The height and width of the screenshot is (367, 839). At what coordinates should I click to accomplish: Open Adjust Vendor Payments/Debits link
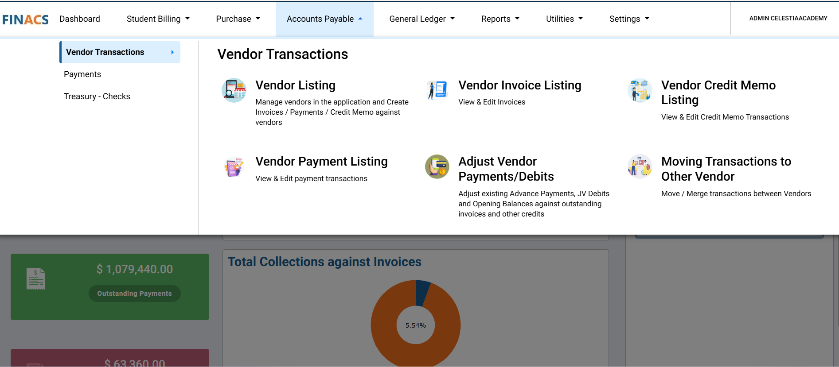point(506,169)
